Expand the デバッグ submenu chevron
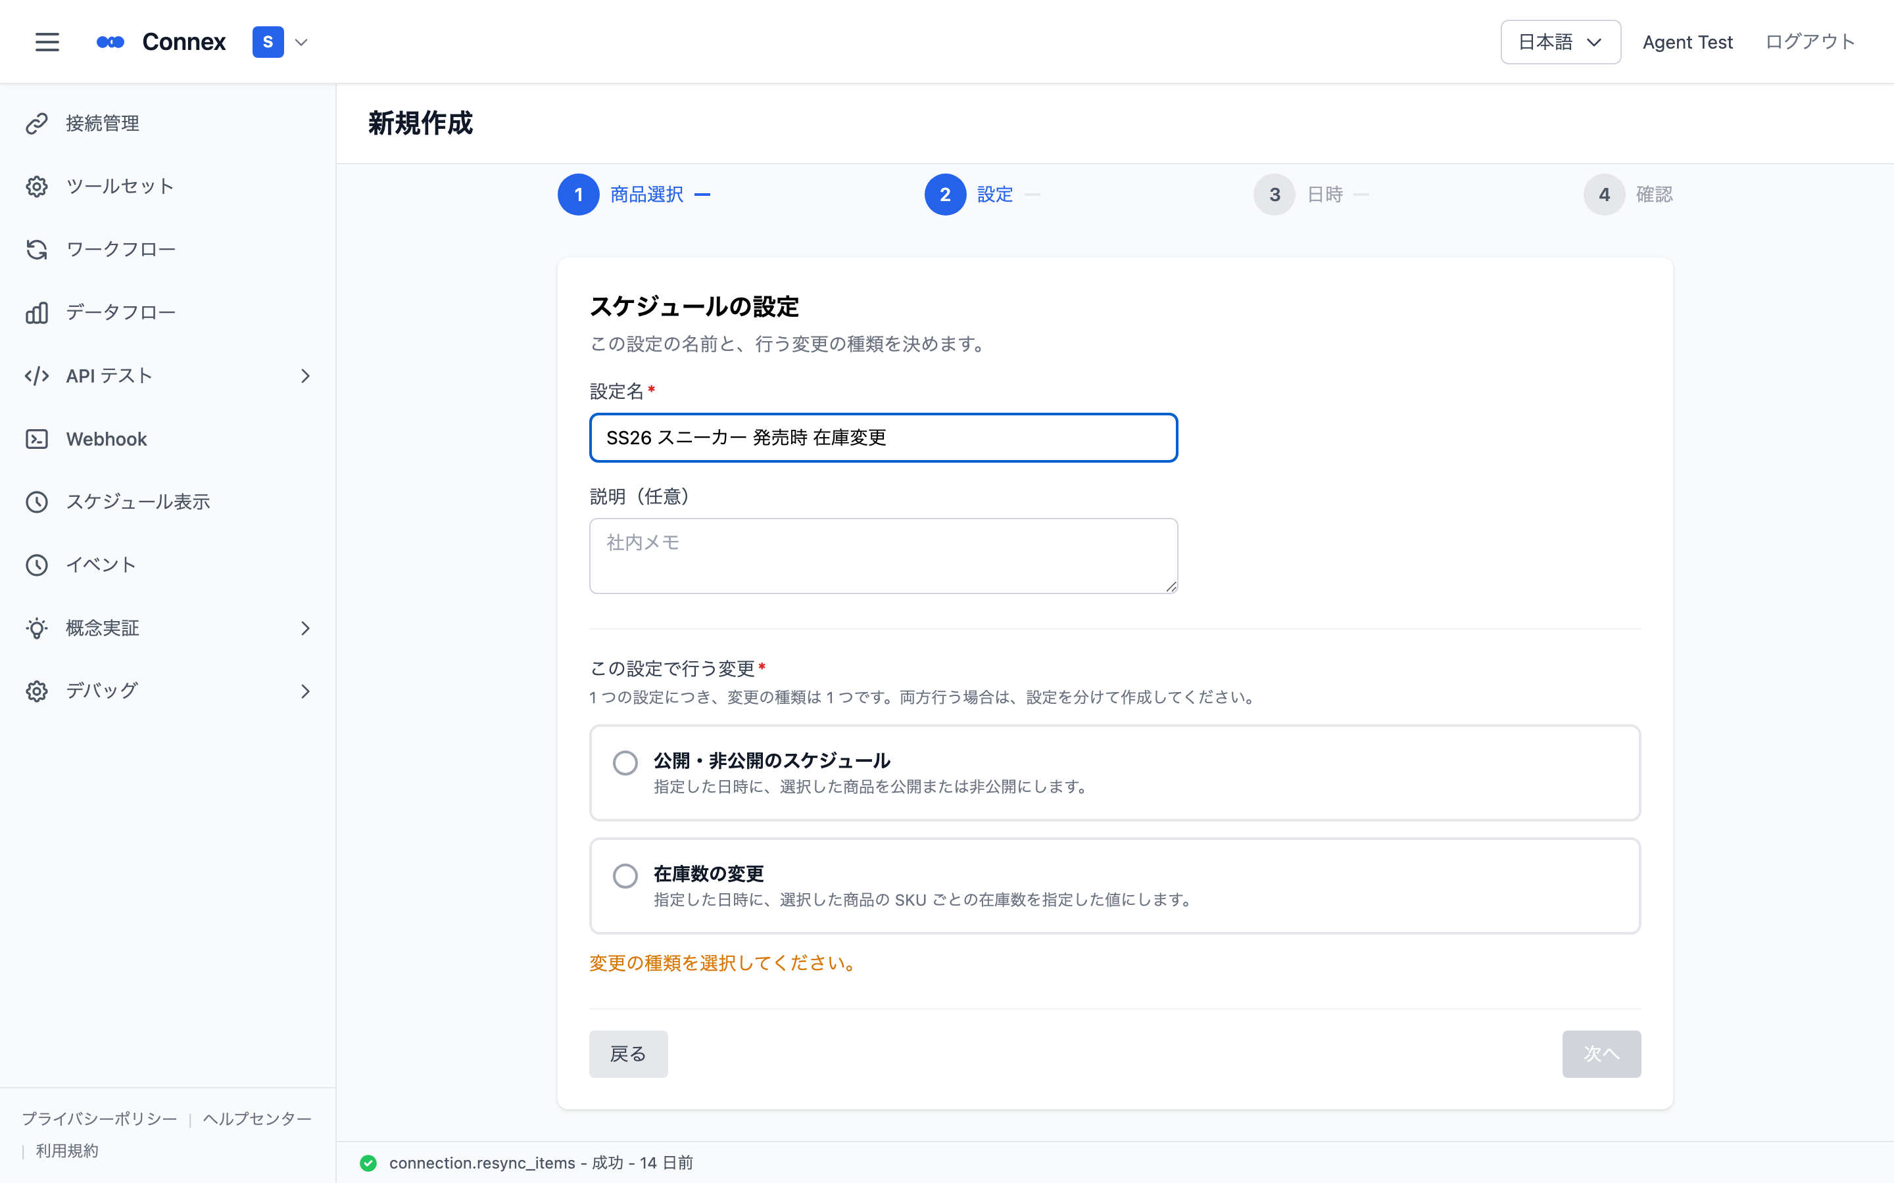The width and height of the screenshot is (1894, 1183). coord(305,691)
